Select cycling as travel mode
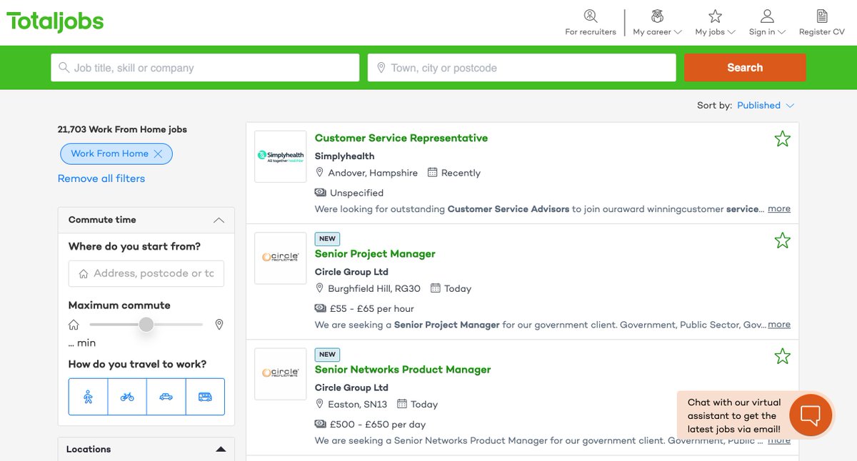The image size is (857, 461). pyautogui.click(x=127, y=397)
